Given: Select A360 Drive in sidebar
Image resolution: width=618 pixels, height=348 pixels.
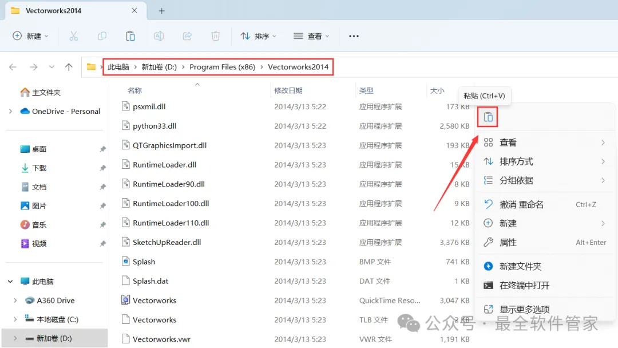Looking at the screenshot, I should pyautogui.click(x=50, y=300).
